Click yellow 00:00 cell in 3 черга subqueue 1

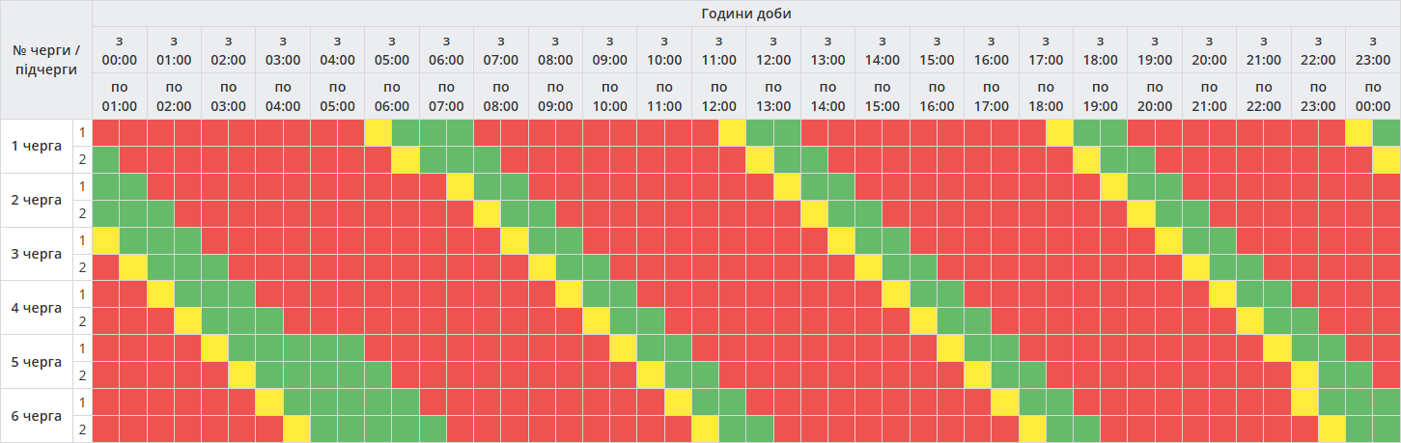tap(105, 240)
